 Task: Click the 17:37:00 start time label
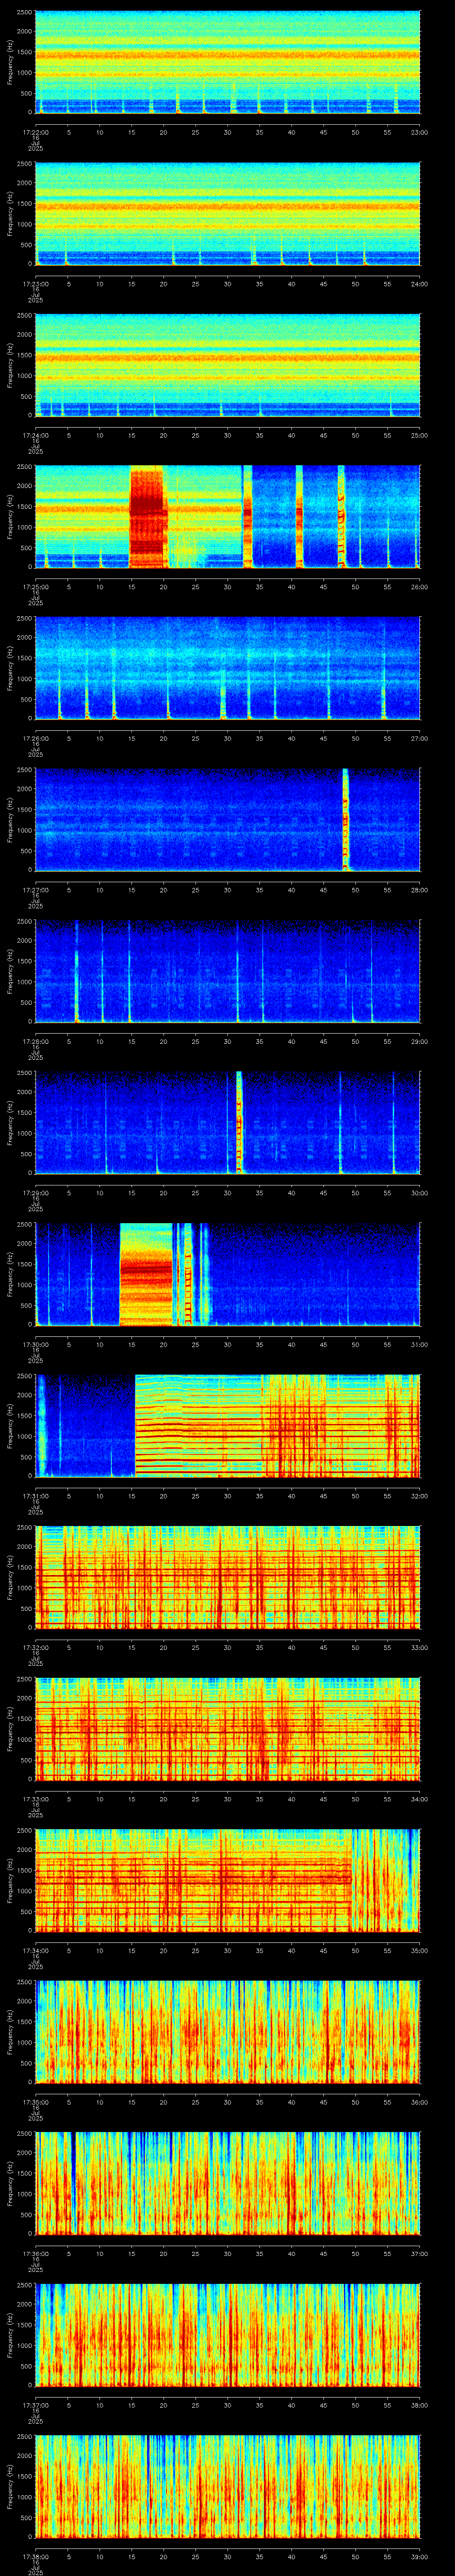[35, 2405]
